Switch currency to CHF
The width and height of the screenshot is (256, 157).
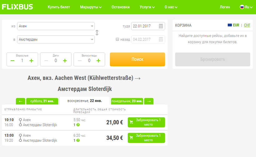[x=247, y=25]
